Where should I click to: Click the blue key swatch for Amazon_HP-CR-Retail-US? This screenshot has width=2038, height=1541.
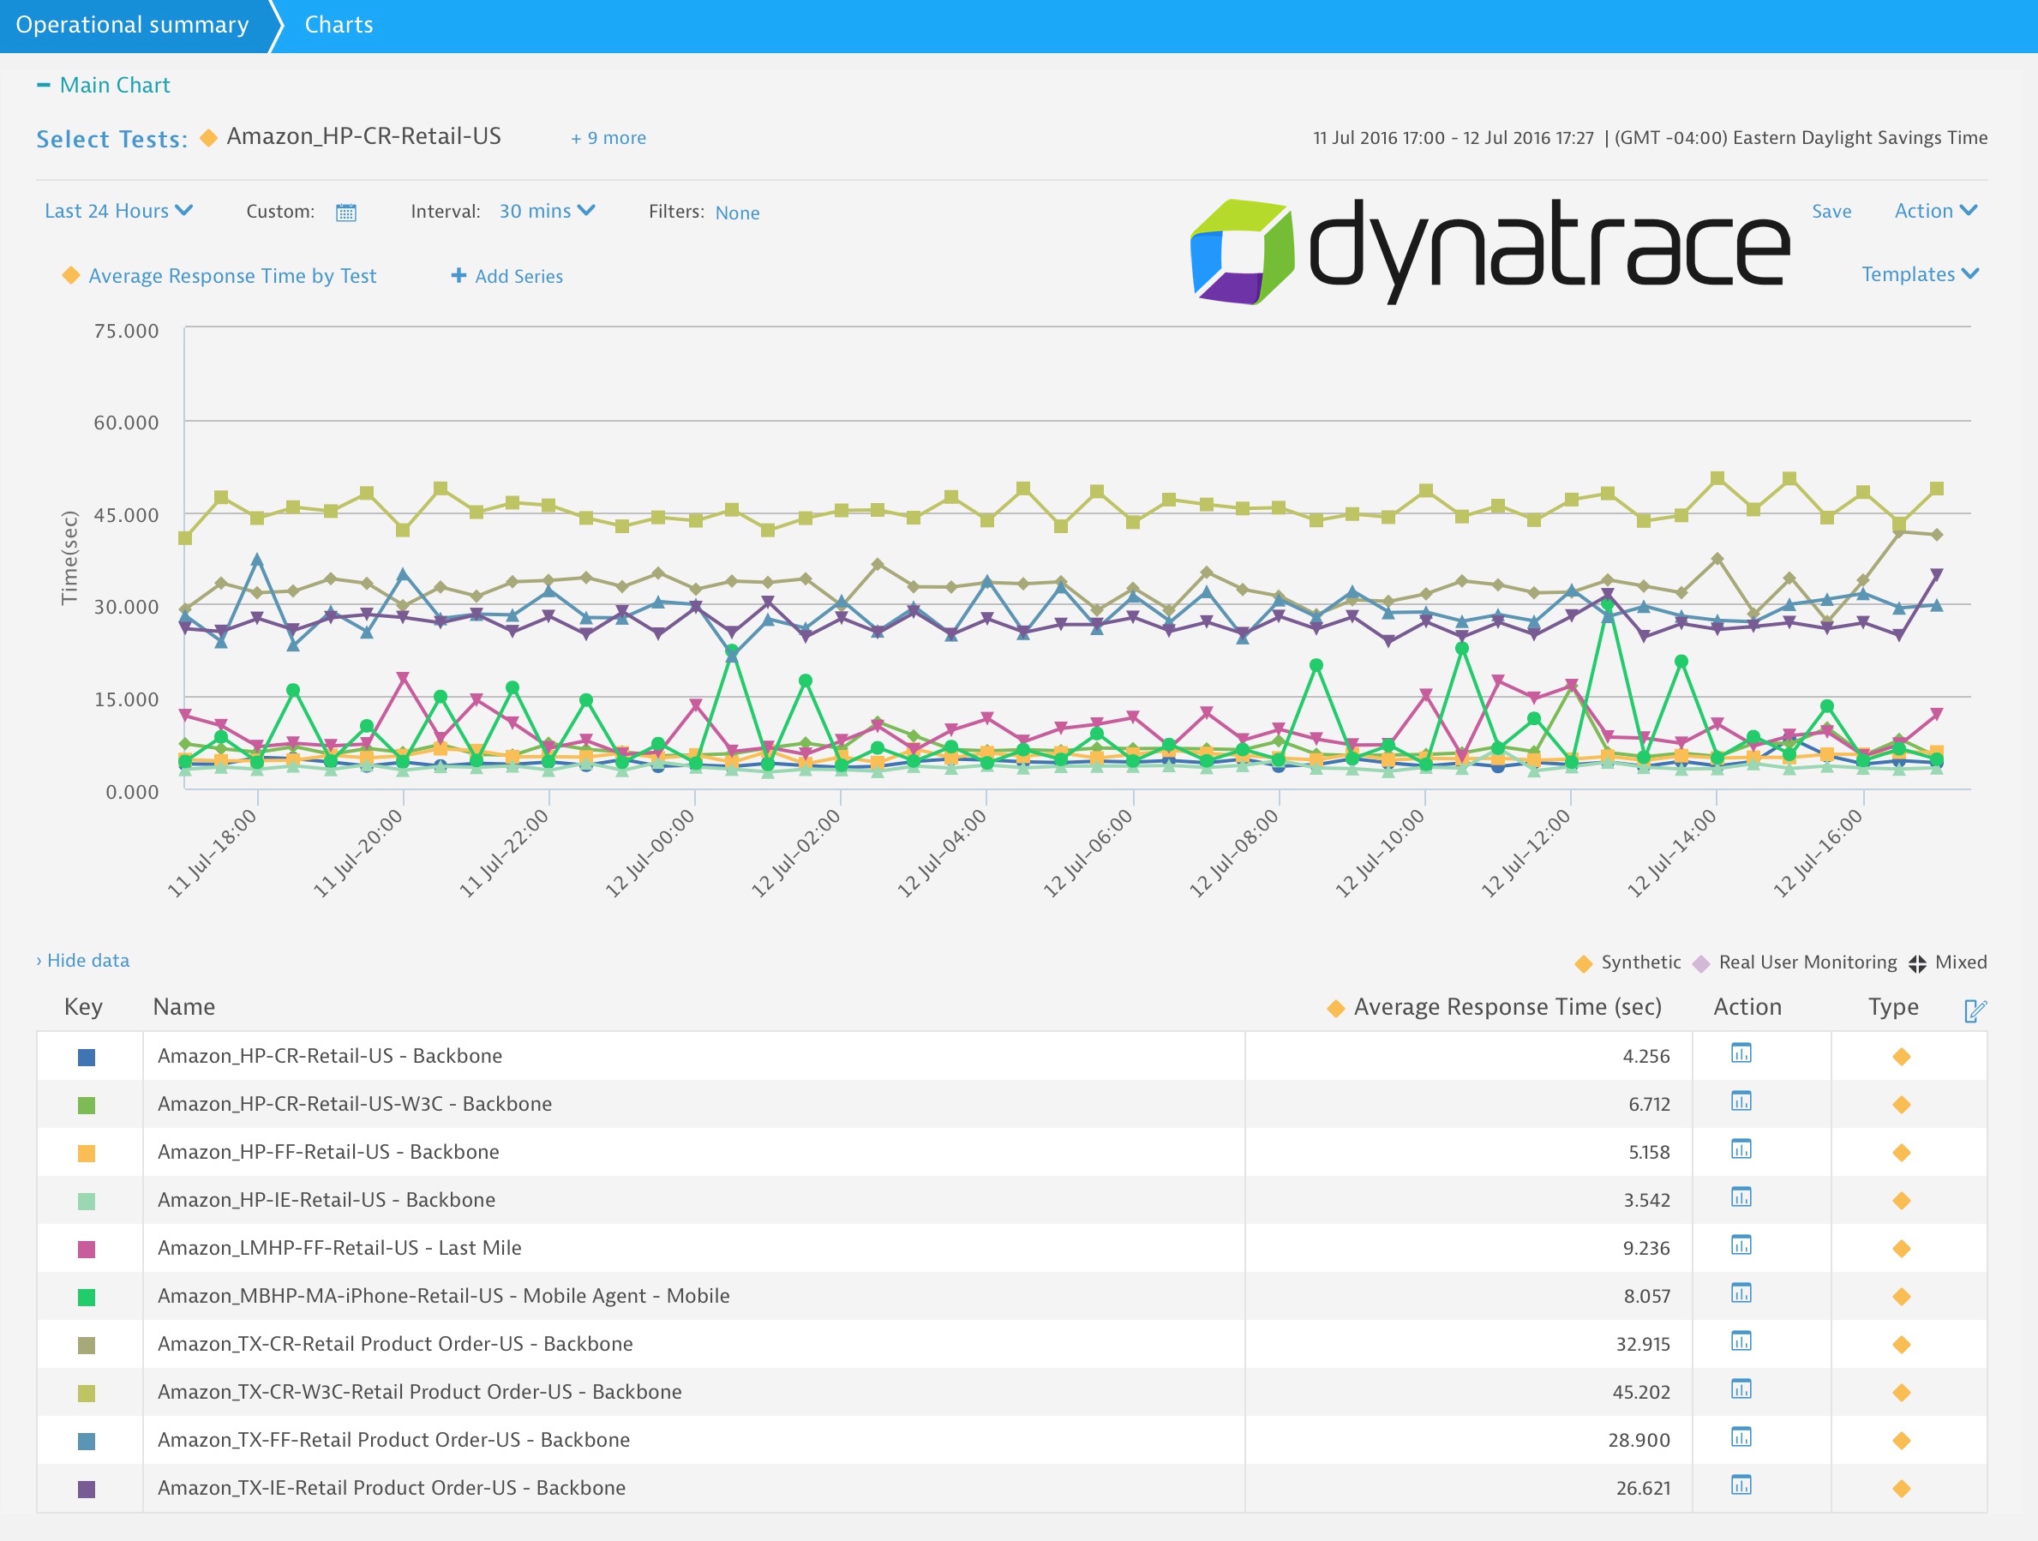click(87, 1057)
